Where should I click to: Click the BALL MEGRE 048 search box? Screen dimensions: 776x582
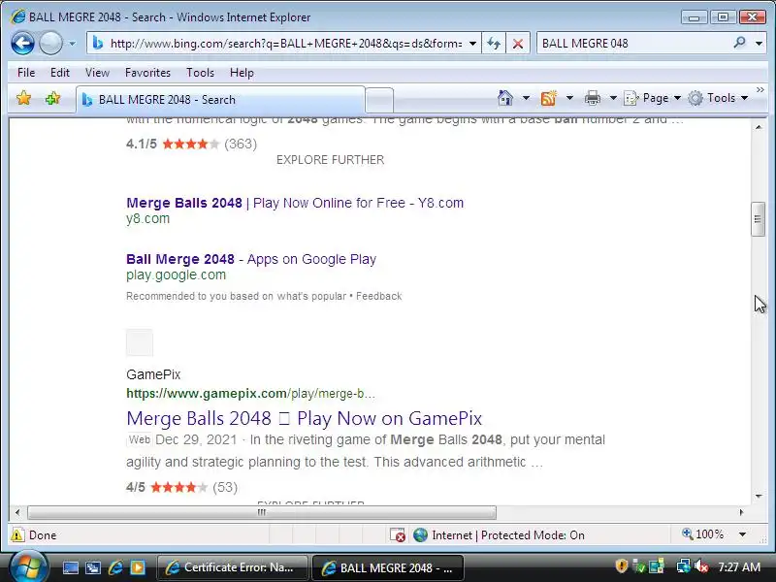(633, 44)
